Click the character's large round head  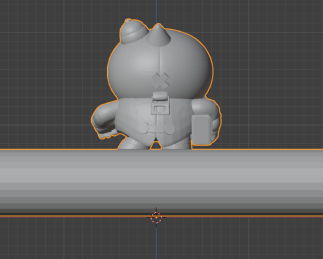pyautogui.click(x=160, y=65)
